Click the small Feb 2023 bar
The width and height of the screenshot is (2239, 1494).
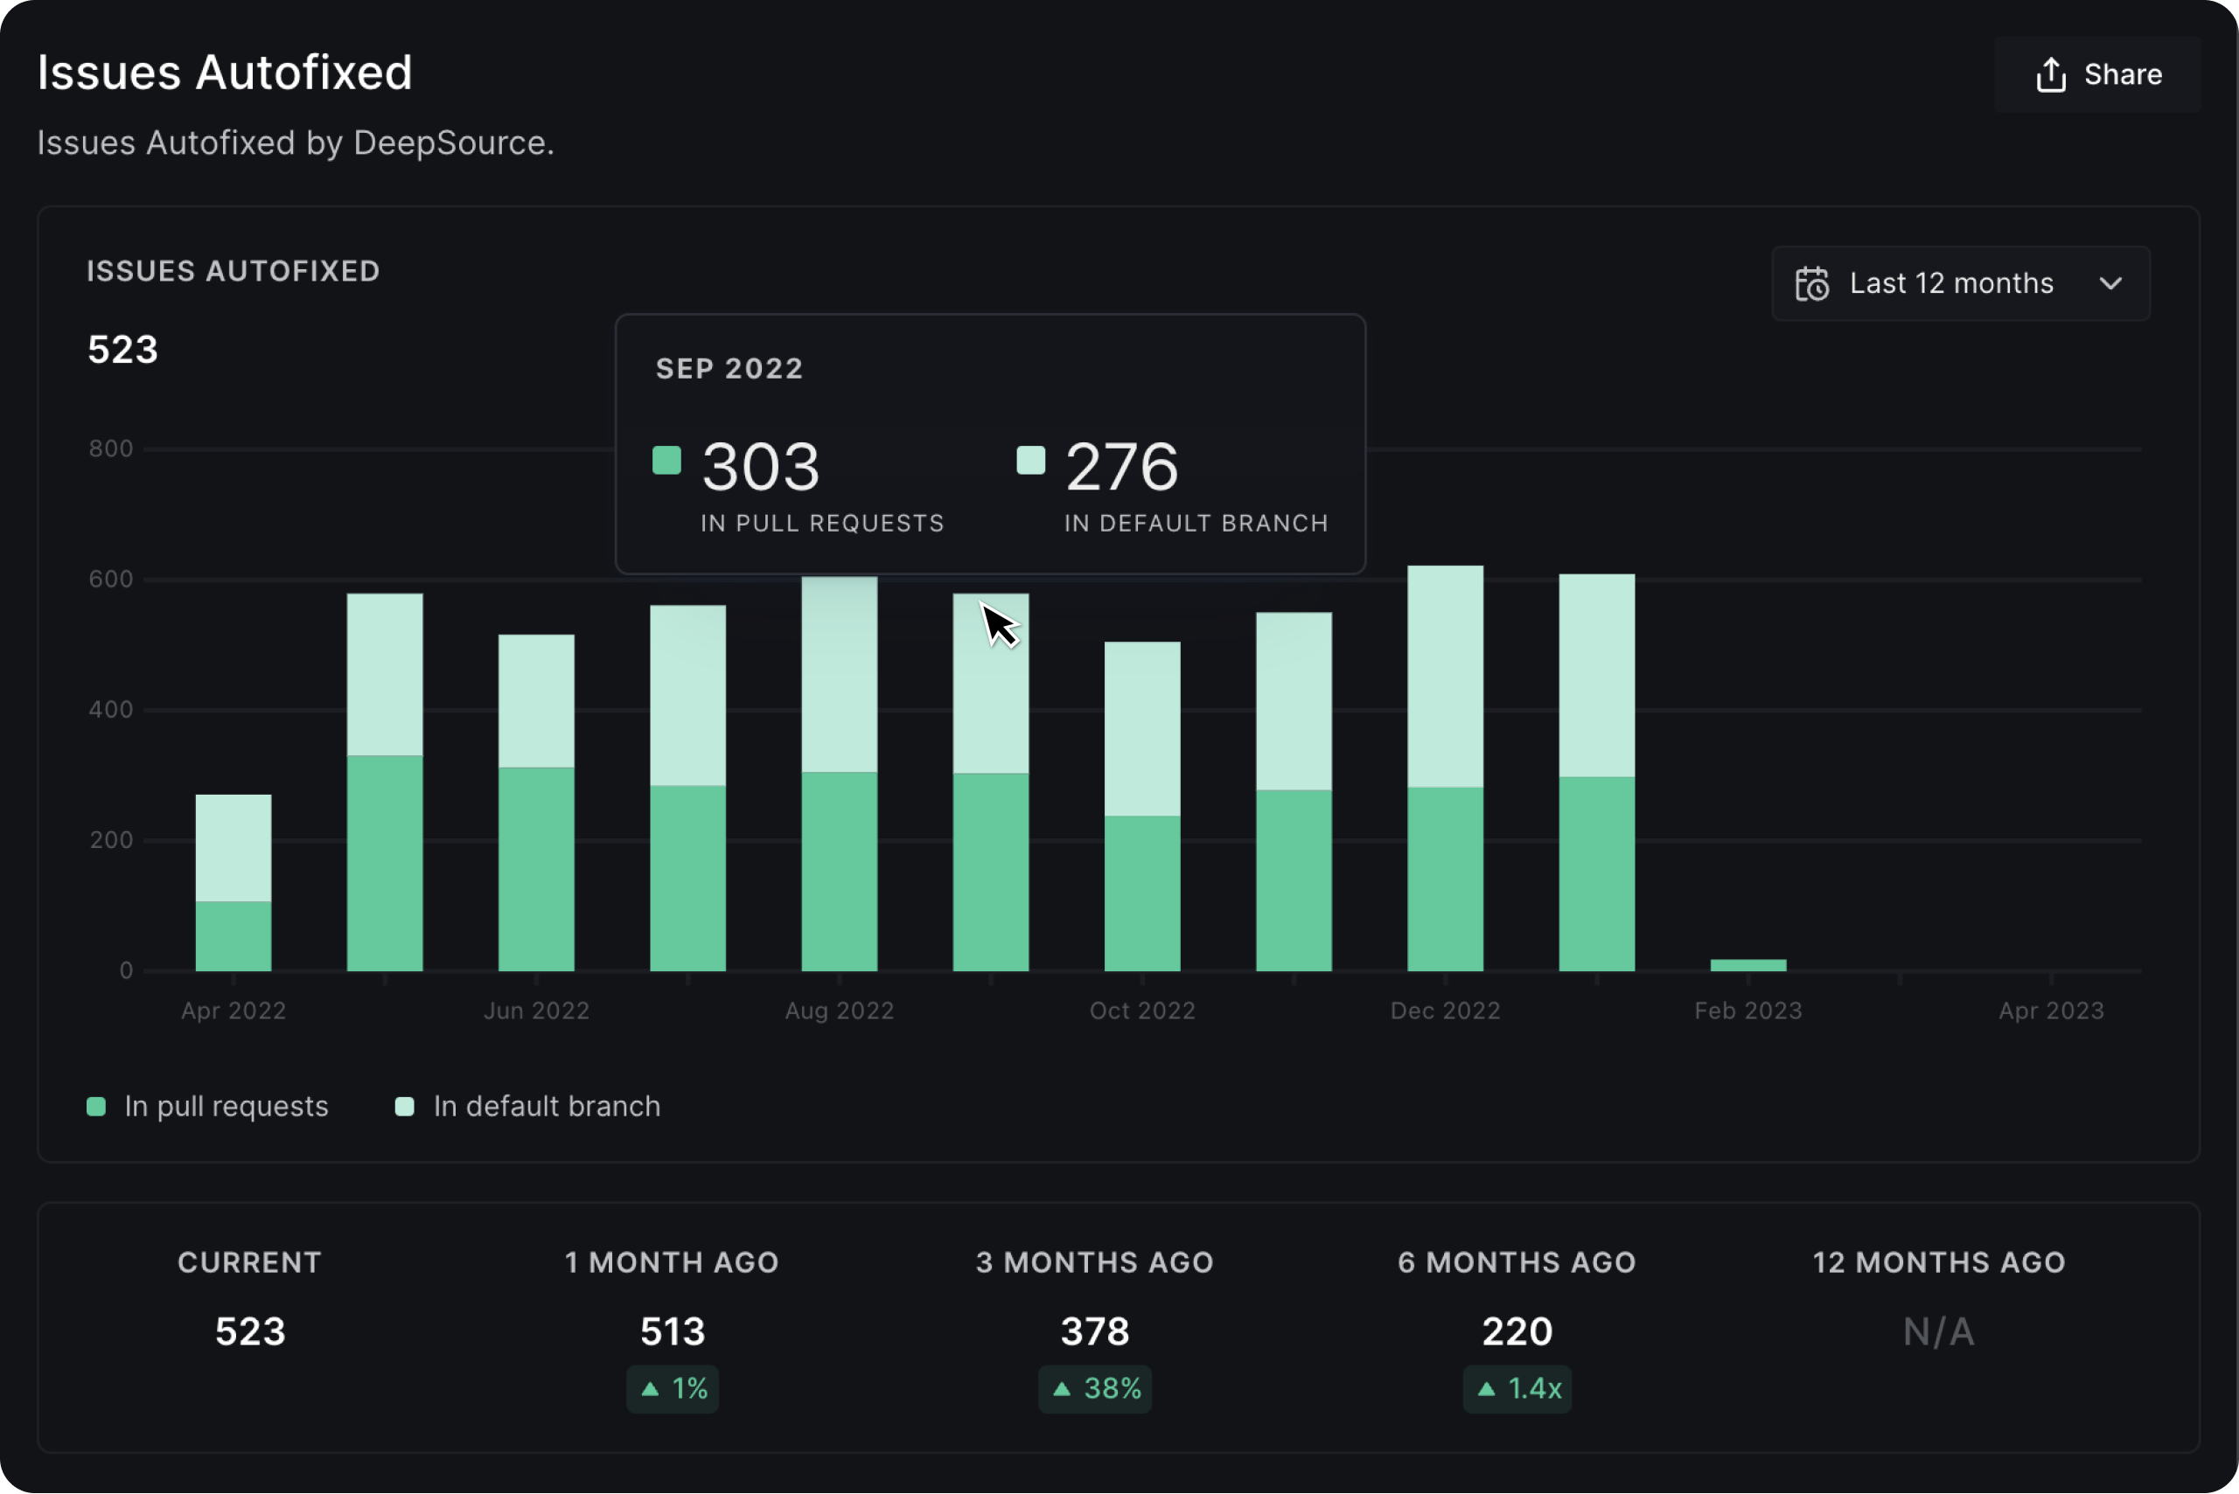coord(1747,965)
